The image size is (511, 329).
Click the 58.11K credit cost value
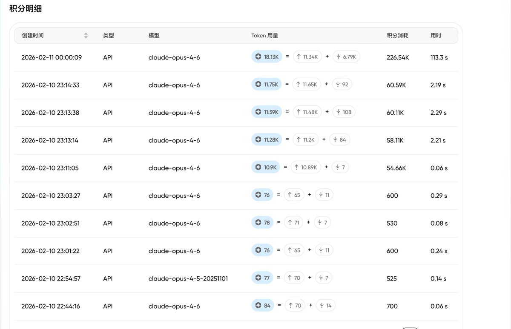[396, 140]
